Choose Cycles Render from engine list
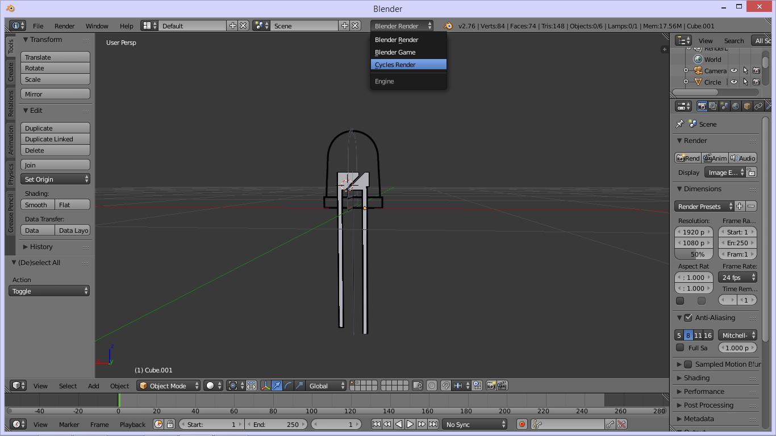 [x=408, y=65]
